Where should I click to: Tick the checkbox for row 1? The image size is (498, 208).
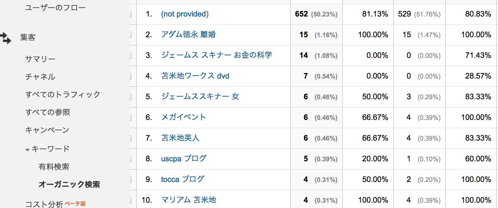click(130, 14)
